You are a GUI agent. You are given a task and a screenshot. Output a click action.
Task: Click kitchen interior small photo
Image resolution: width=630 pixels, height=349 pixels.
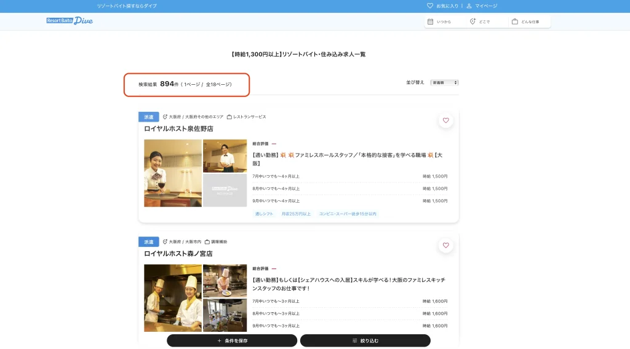tap(225, 315)
